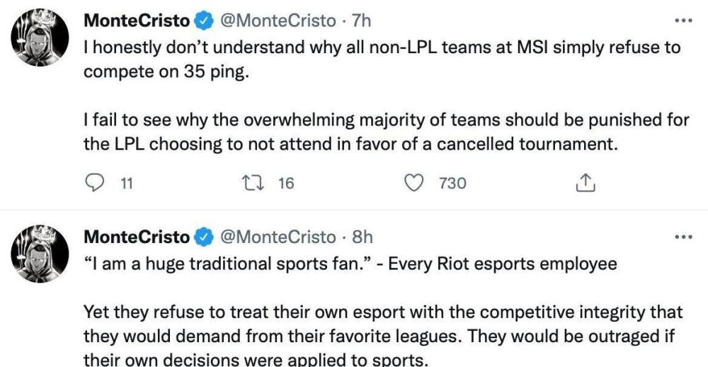
Task: Click the reply icon on the MSI ping tweet
Action: [95, 183]
